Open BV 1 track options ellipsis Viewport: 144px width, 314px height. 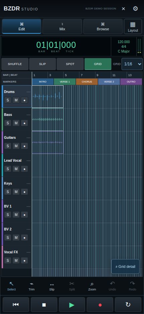point(28,207)
